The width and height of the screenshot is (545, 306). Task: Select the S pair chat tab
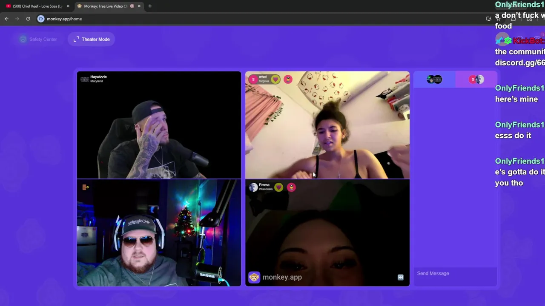click(476, 79)
